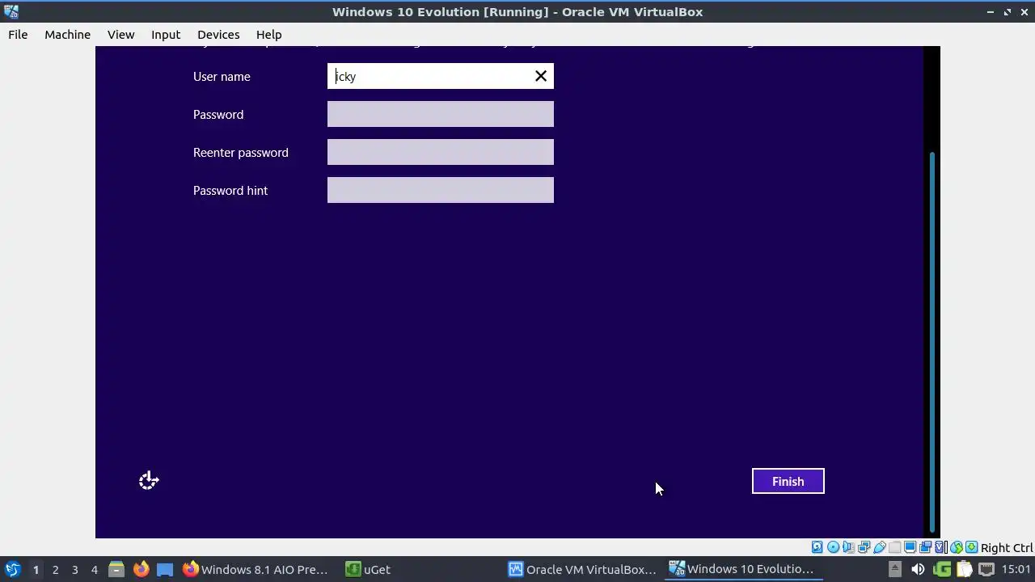The height and width of the screenshot is (582, 1035).
Task: Click the Password hint field
Action: pyautogui.click(x=441, y=190)
